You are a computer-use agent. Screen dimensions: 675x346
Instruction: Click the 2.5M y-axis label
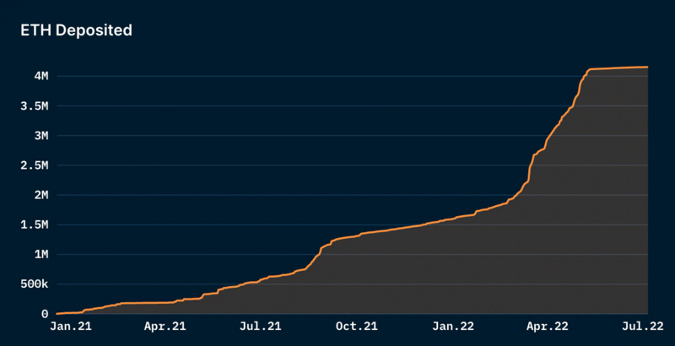[x=35, y=165]
